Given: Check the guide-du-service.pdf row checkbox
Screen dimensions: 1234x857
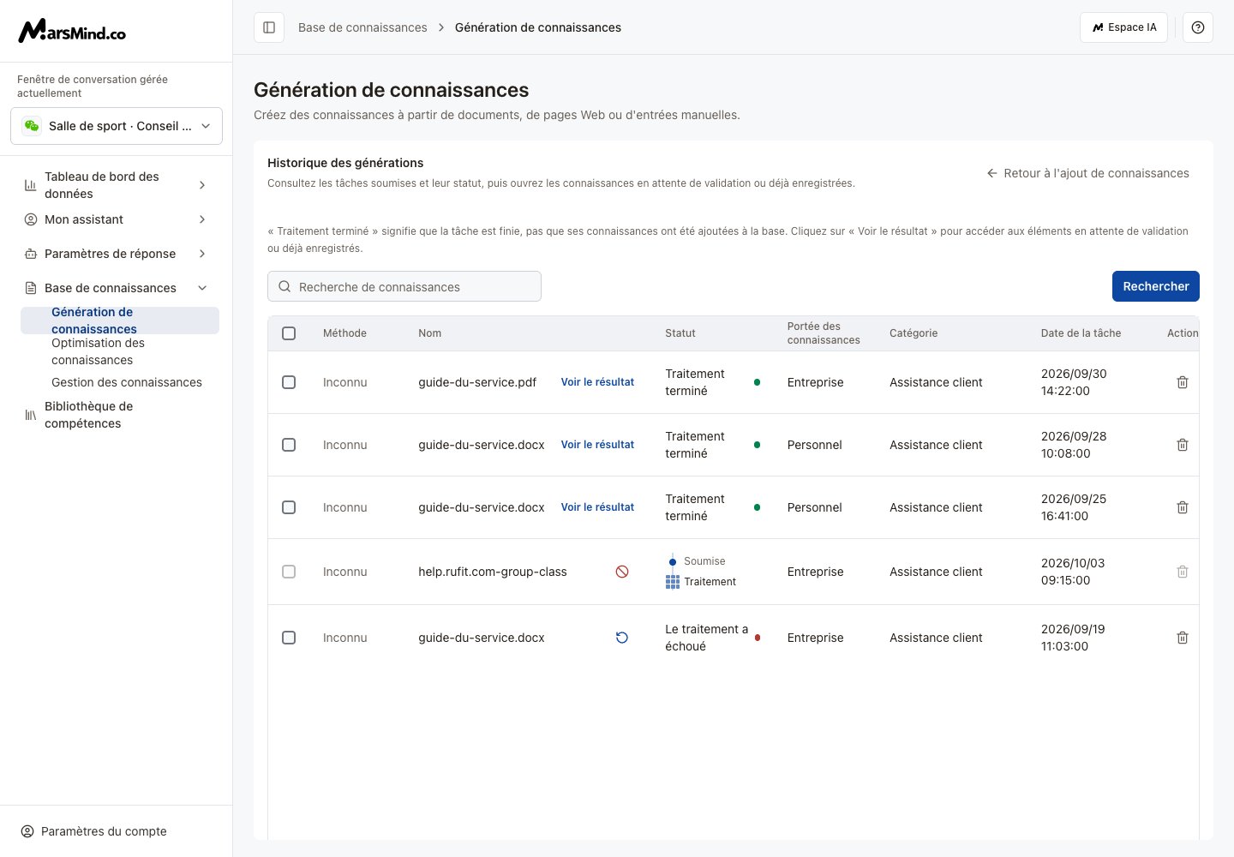Looking at the screenshot, I should 289,382.
